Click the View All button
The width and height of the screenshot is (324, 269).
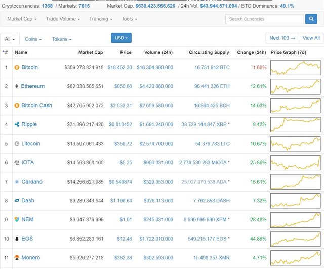pos(311,38)
